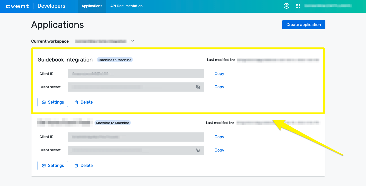
Task: Open Settings for the second application
Action: tap(53, 166)
